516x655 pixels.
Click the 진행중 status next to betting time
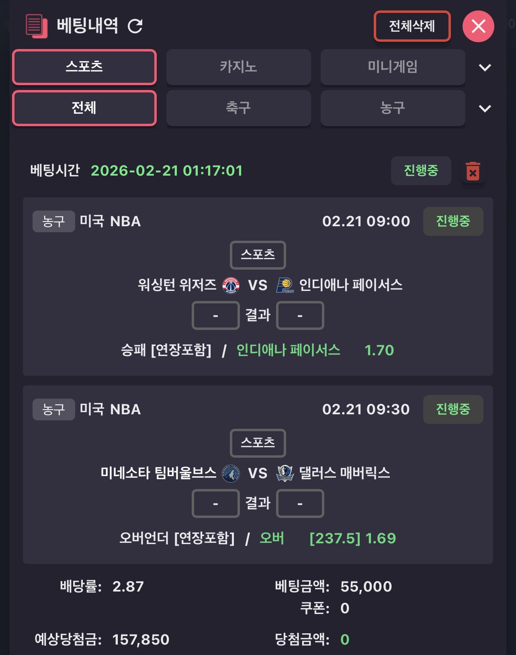421,171
